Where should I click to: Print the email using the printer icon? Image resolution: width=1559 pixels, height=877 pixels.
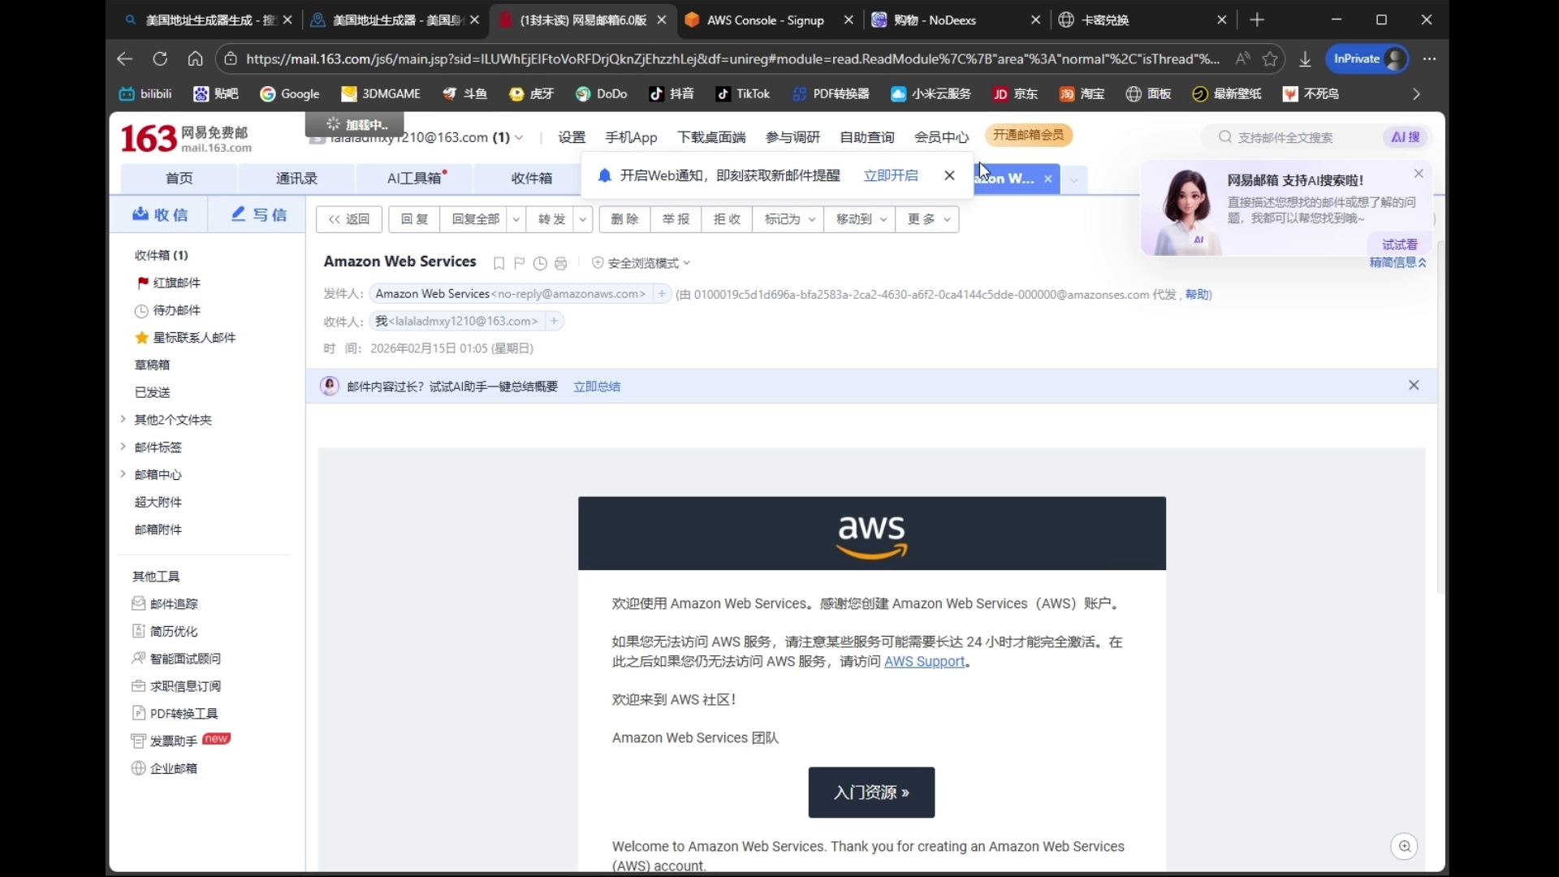click(560, 263)
